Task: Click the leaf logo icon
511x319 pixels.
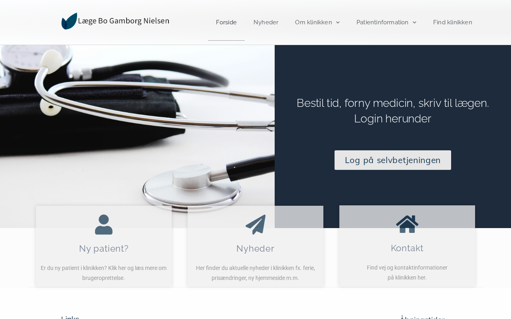Action: click(x=69, y=21)
